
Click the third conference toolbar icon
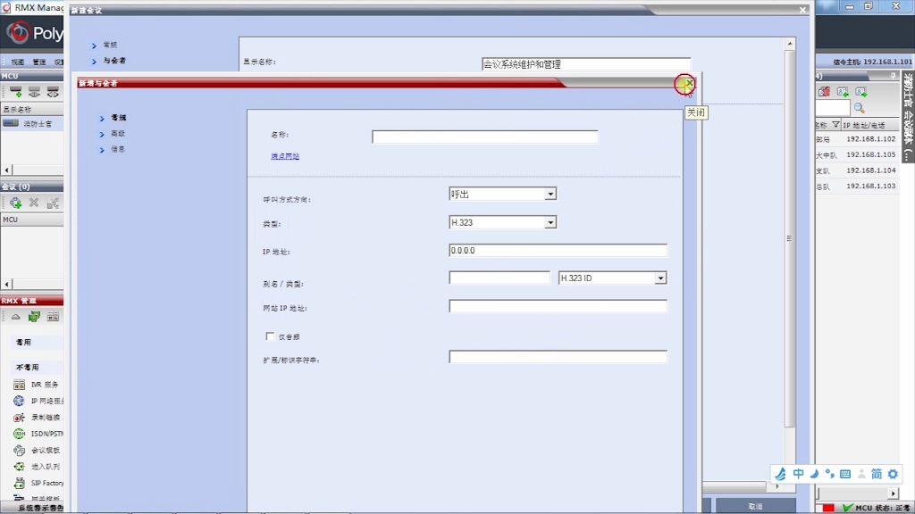[53, 203]
